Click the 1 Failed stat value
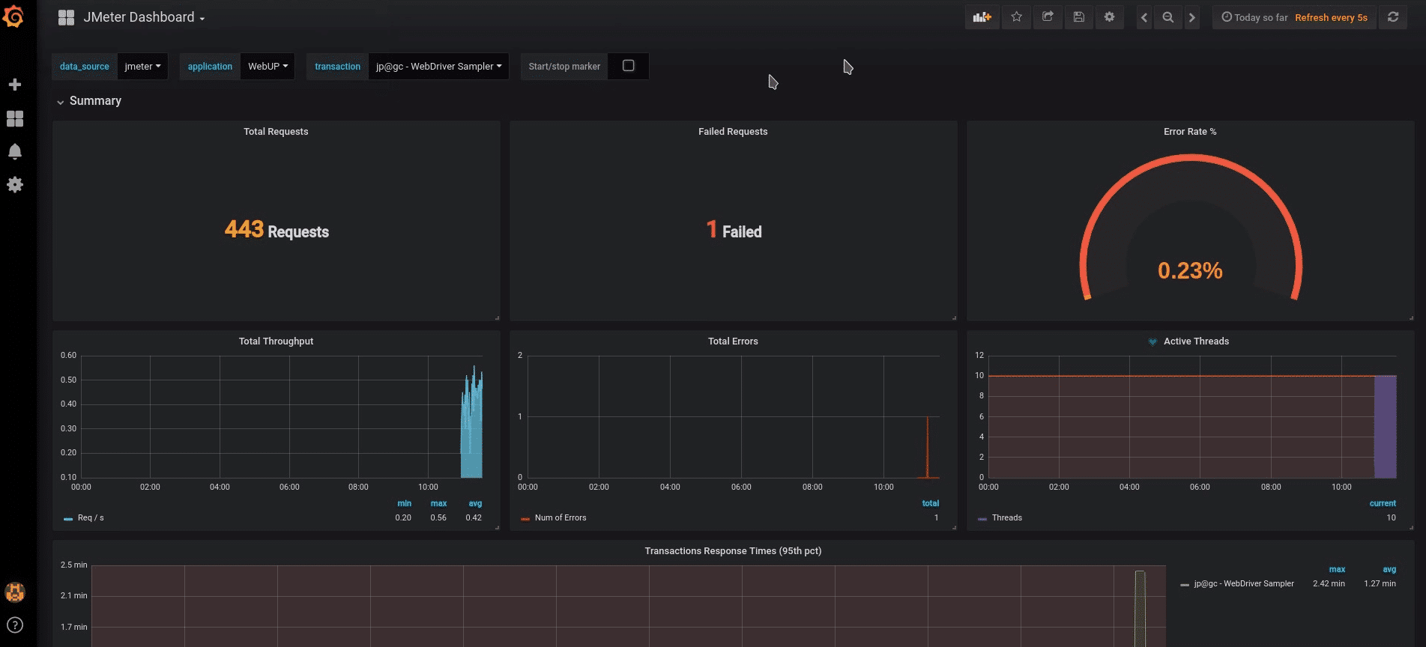This screenshot has height=647, width=1426. pyautogui.click(x=734, y=230)
